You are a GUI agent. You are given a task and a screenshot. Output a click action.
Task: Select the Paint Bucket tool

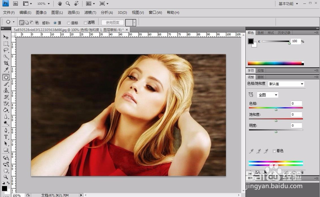6,110
